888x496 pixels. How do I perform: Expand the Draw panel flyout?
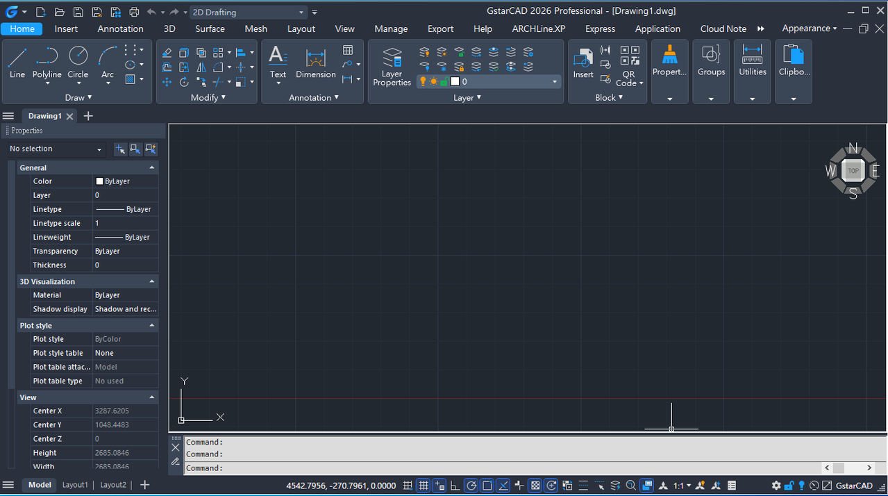pos(78,97)
